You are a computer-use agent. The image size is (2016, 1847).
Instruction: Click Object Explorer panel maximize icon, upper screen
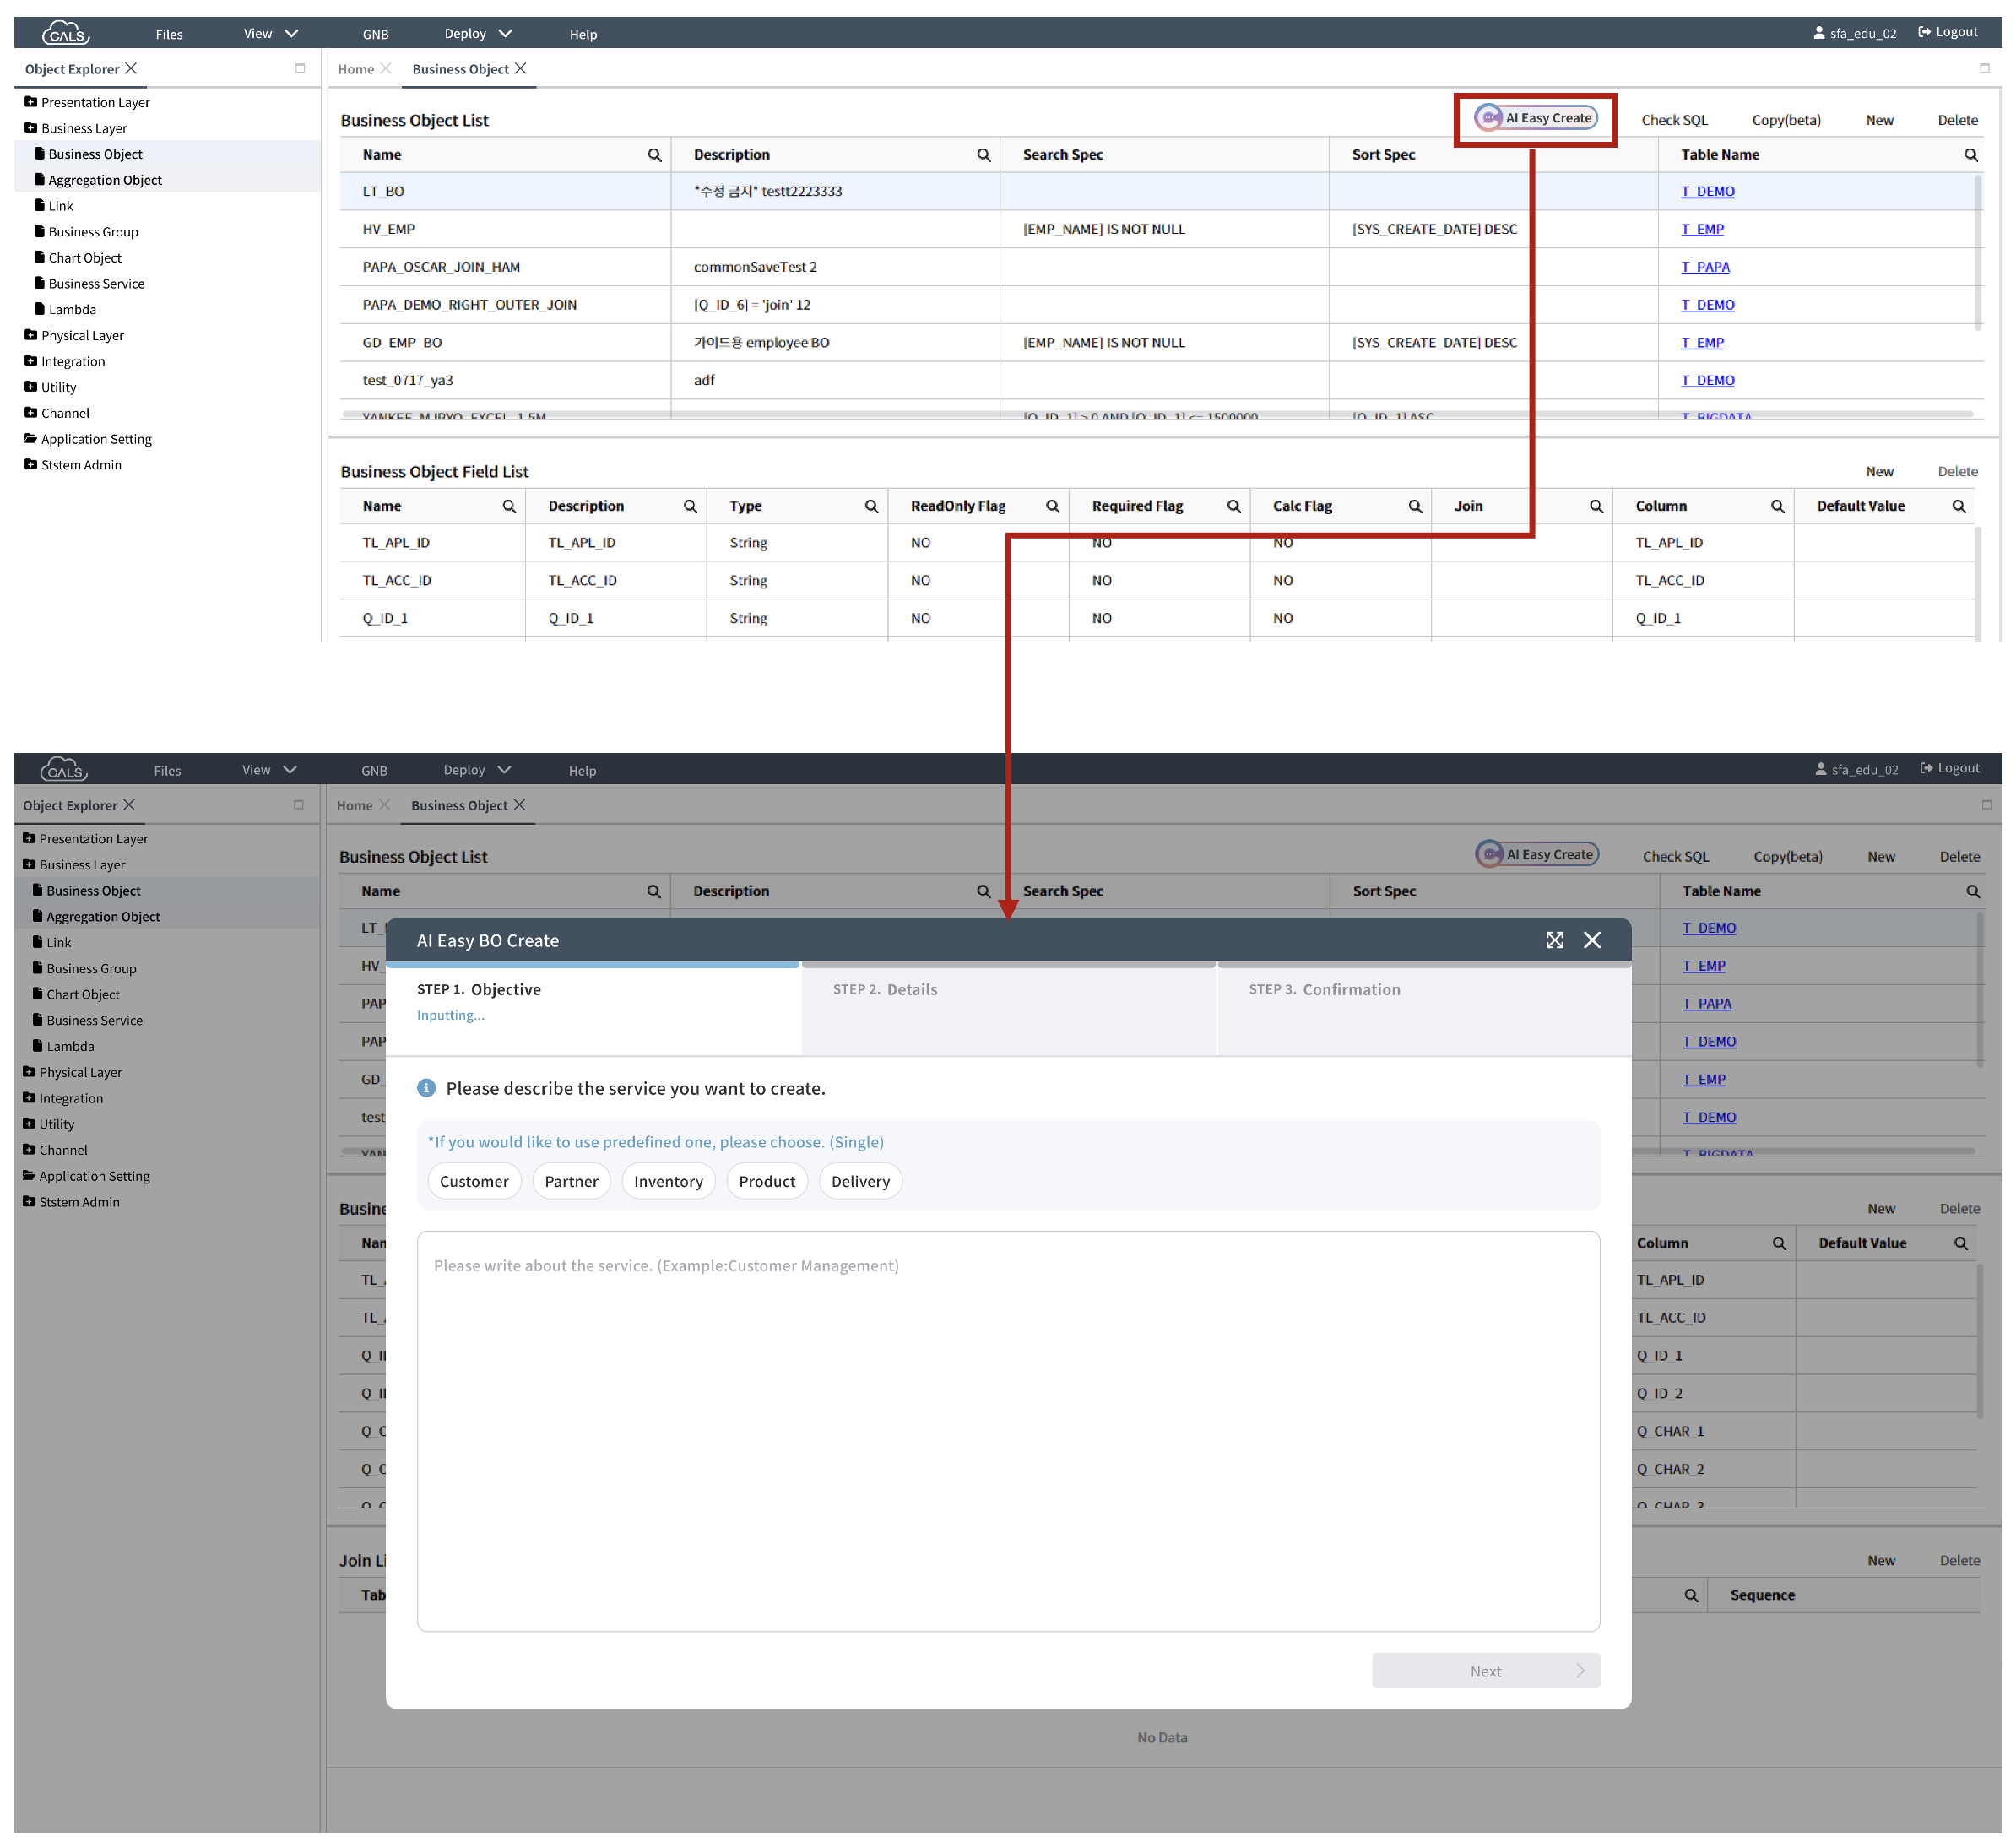pos(299,68)
